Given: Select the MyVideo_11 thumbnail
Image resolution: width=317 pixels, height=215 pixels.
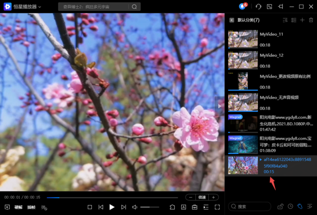Looking at the screenshot, I should 243,39.
